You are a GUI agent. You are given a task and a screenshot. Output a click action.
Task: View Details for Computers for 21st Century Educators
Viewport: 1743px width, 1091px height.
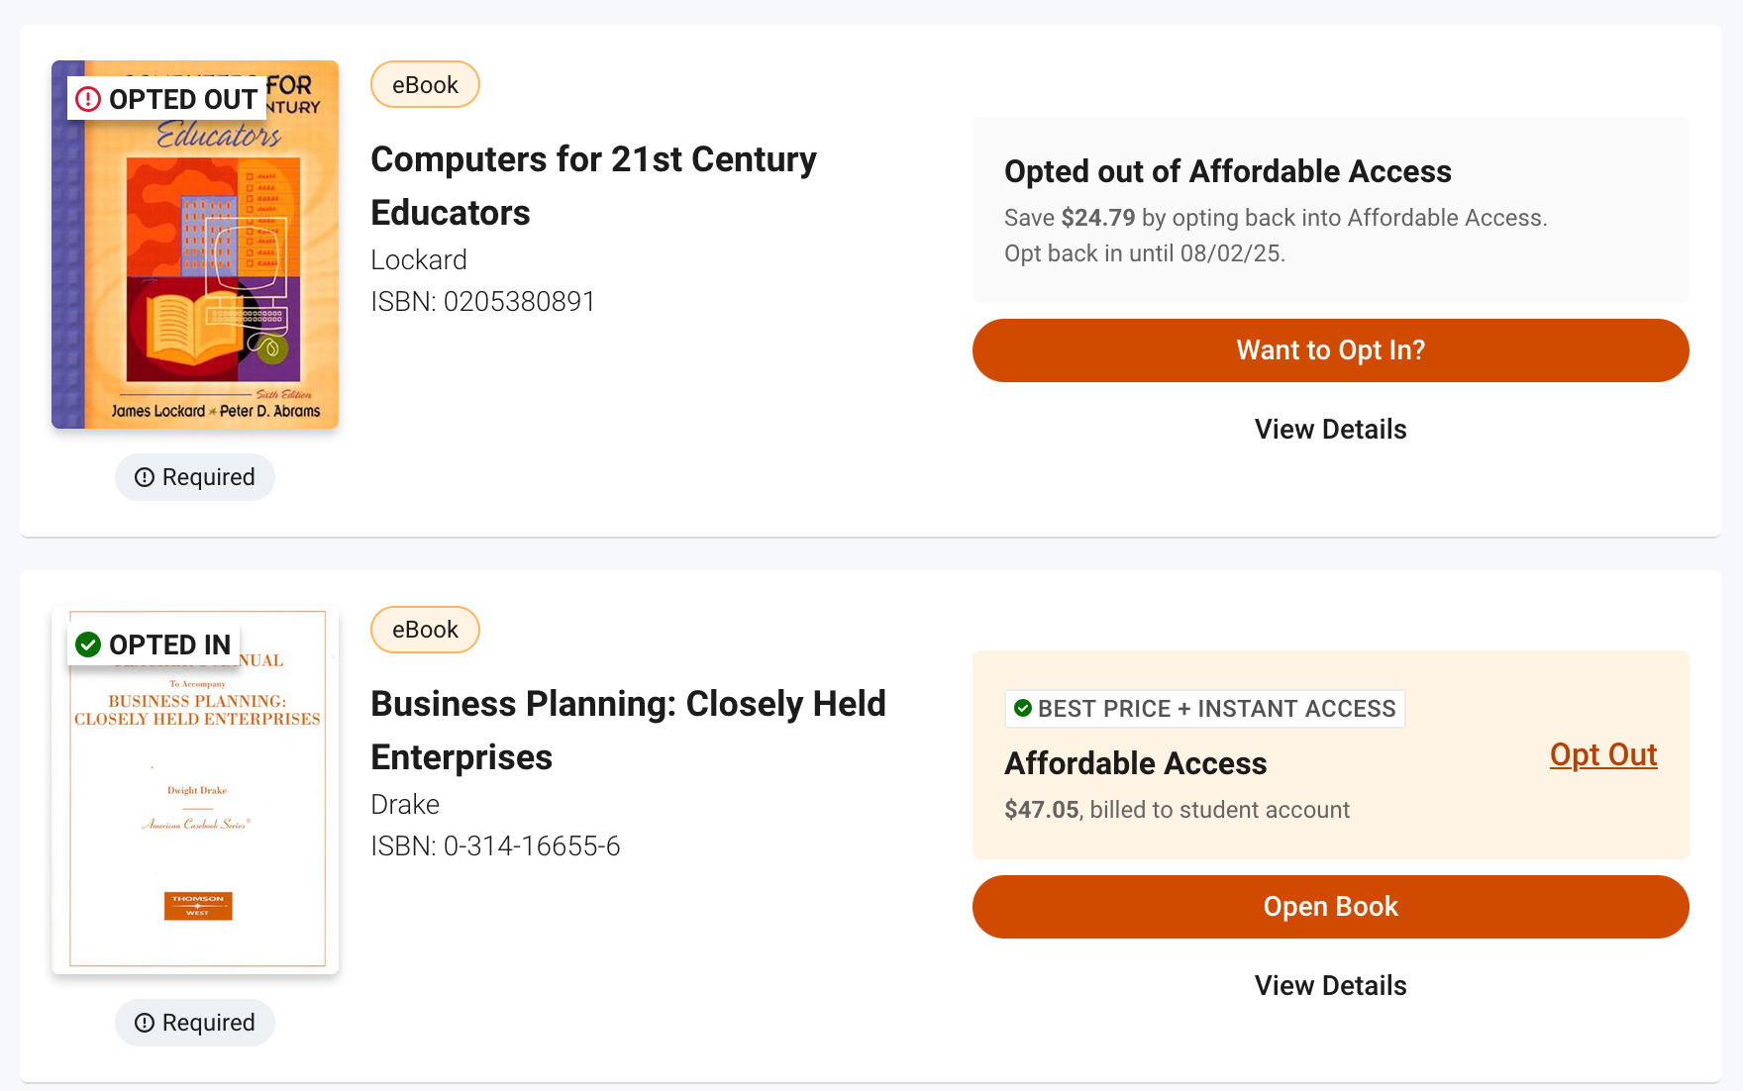click(x=1330, y=429)
